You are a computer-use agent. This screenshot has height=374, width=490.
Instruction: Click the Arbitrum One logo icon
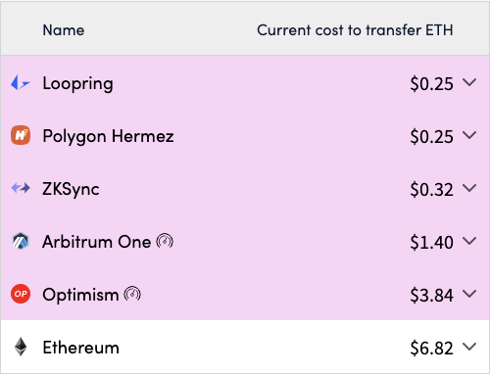pyautogui.click(x=21, y=241)
